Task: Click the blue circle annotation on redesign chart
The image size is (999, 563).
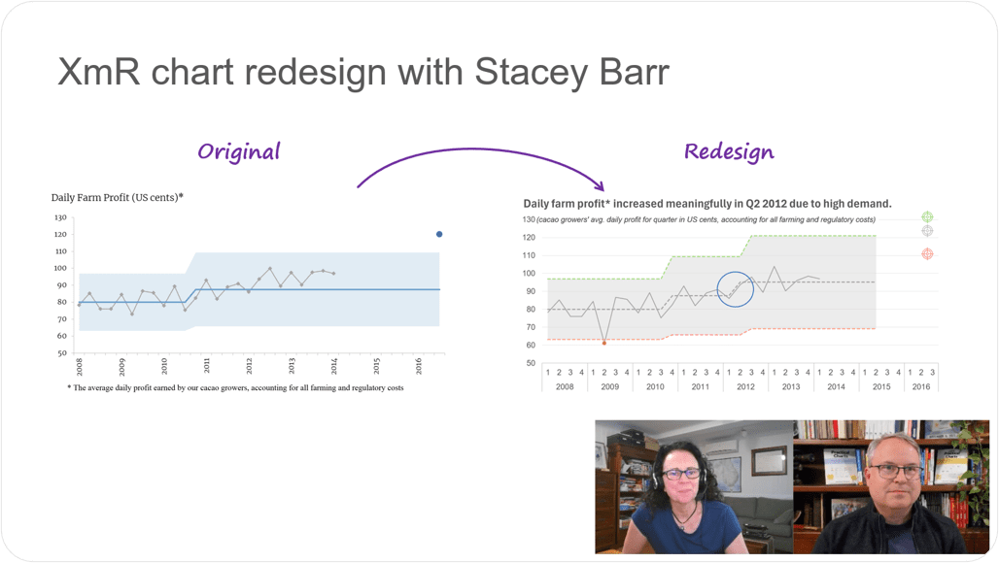Action: click(736, 289)
